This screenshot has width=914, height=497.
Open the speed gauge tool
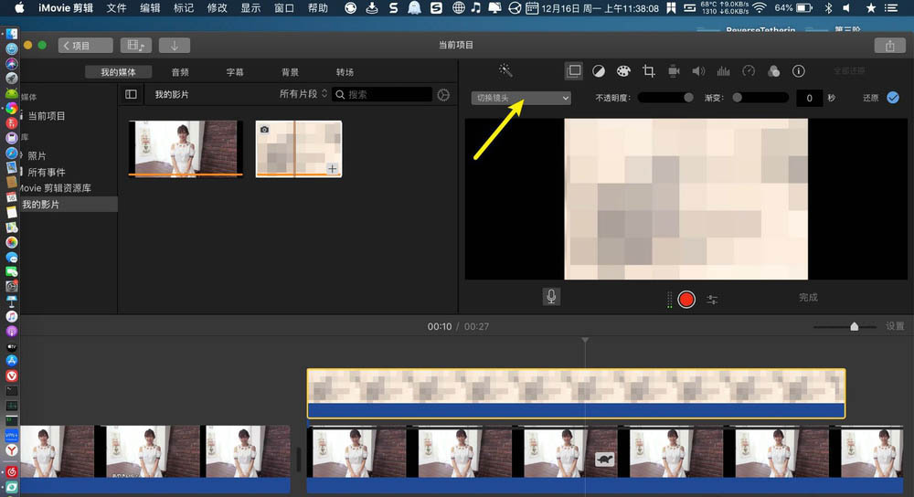click(749, 71)
